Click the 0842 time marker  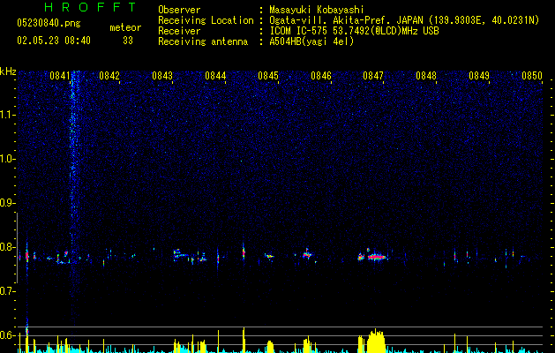pyautogui.click(x=109, y=76)
